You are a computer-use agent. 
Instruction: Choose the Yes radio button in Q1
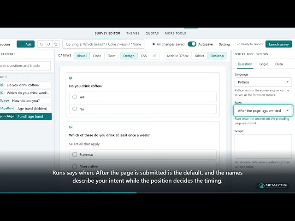point(75,97)
